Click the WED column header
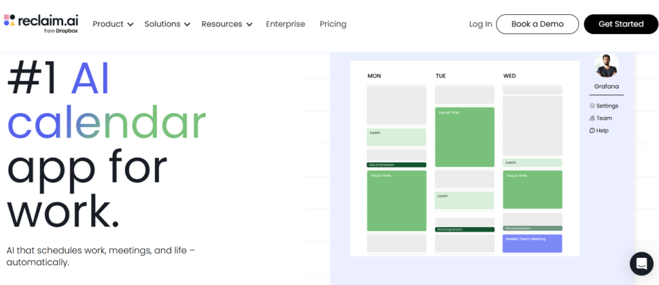 (510, 76)
